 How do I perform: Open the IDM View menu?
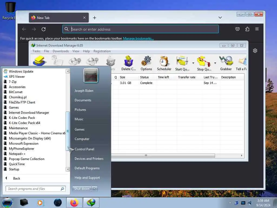click(76, 51)
